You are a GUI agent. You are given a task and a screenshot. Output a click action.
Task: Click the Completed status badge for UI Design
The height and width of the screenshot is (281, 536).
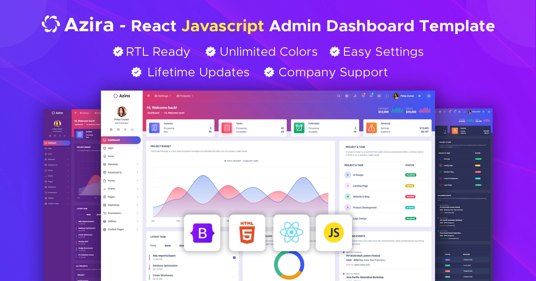(x=411, y=175)
